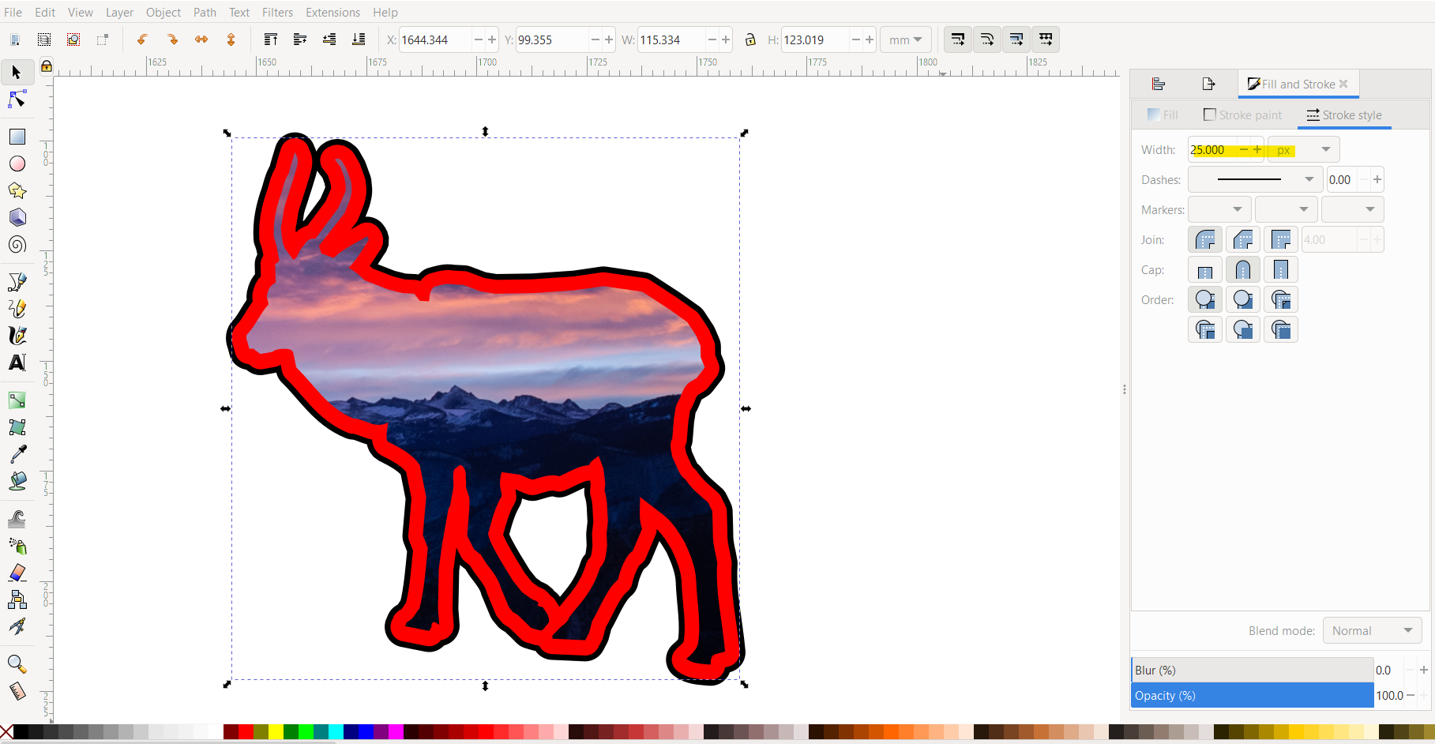Open the Path menu
This screenshot has height=744, width=1435.
(204, 12)
